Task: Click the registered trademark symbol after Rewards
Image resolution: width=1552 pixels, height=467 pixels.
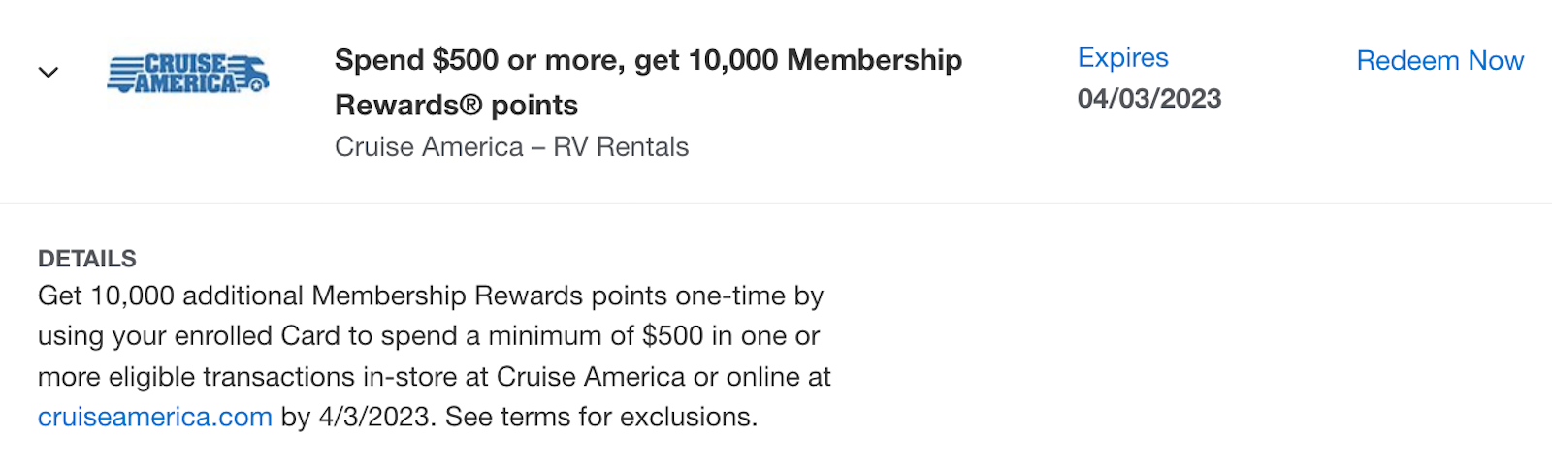Action: (470, 105)
